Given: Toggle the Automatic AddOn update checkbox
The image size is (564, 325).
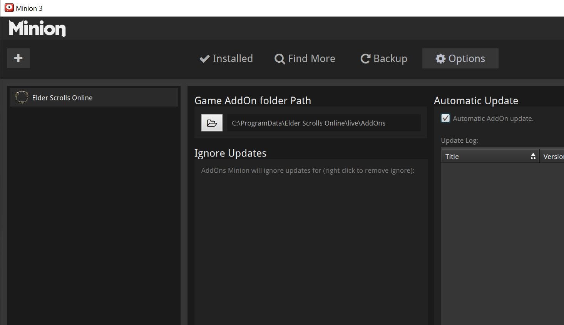Looking at the screenshot, I should (x=445, y=118).
